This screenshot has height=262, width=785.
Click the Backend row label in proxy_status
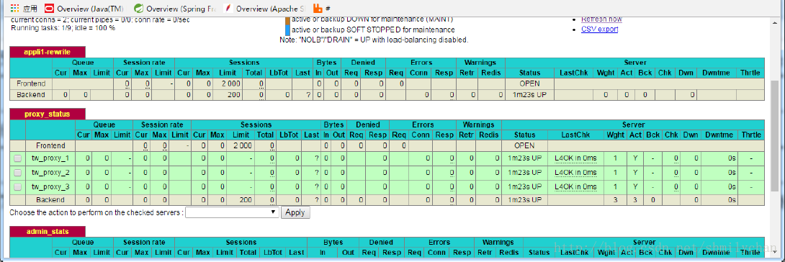[50, 200]
